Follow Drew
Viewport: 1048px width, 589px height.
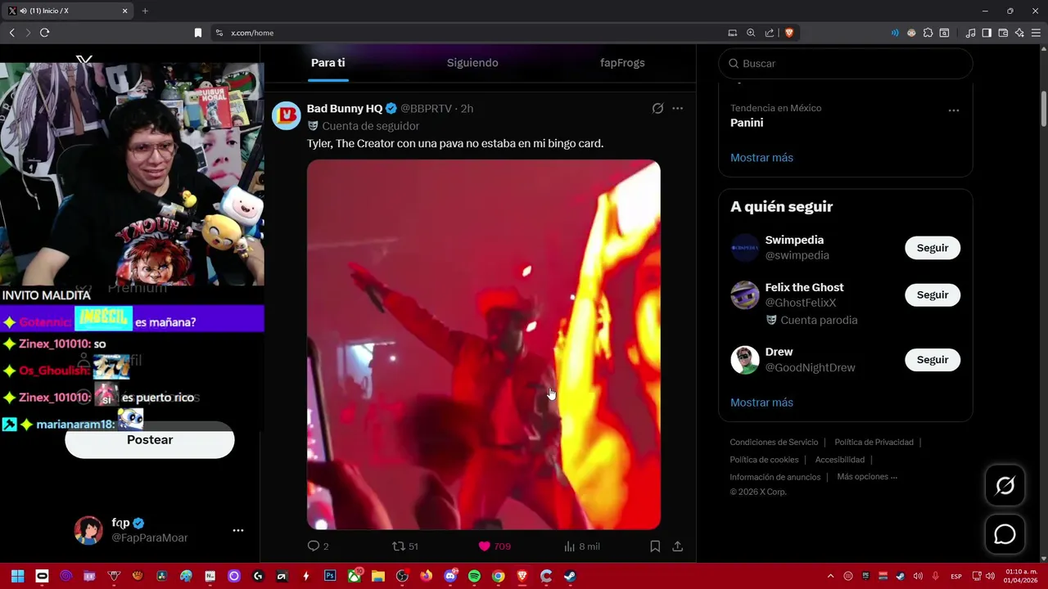(933, 360)
